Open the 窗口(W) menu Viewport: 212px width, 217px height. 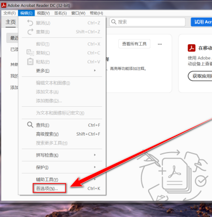[78, 13]
